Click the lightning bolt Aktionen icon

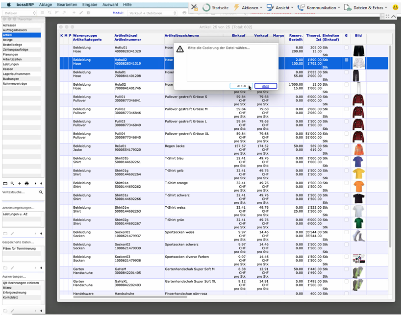tap(237, 8)
